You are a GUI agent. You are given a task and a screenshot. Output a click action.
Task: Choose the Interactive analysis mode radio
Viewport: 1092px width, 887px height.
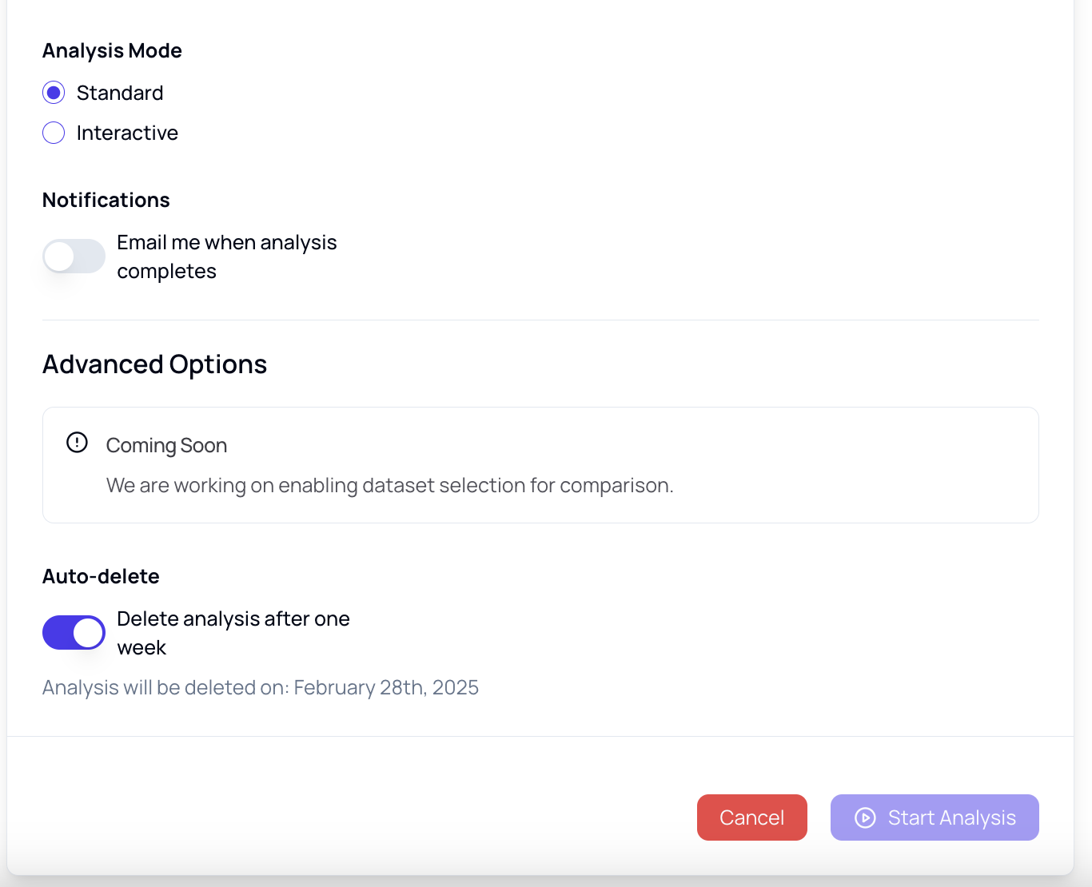coord(54,133)
